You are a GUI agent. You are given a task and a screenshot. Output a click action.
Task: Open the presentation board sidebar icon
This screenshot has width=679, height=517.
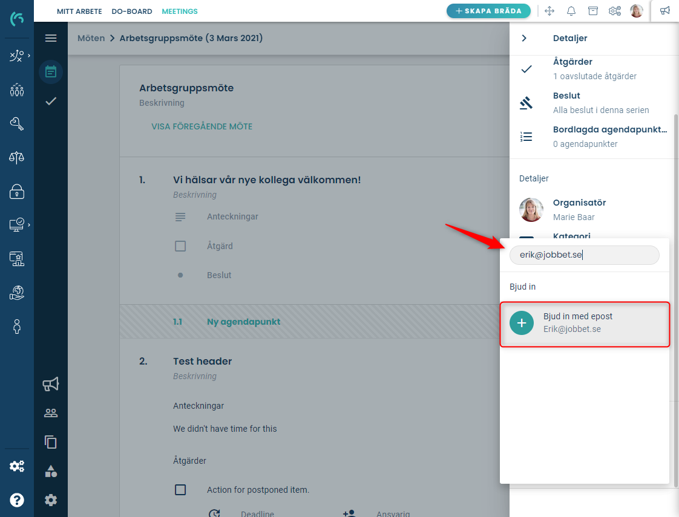click(x=17, y=259)
